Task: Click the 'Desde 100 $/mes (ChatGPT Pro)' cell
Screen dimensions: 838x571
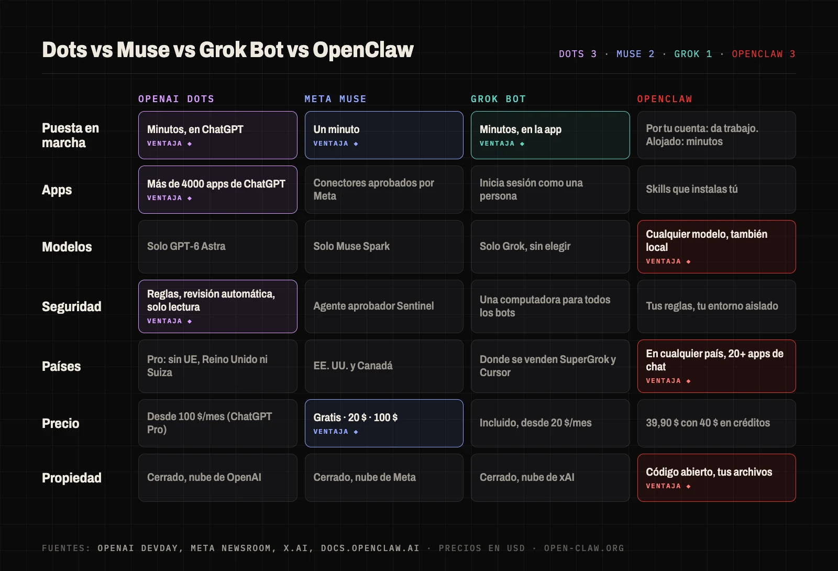Action: tap(218, 423)
